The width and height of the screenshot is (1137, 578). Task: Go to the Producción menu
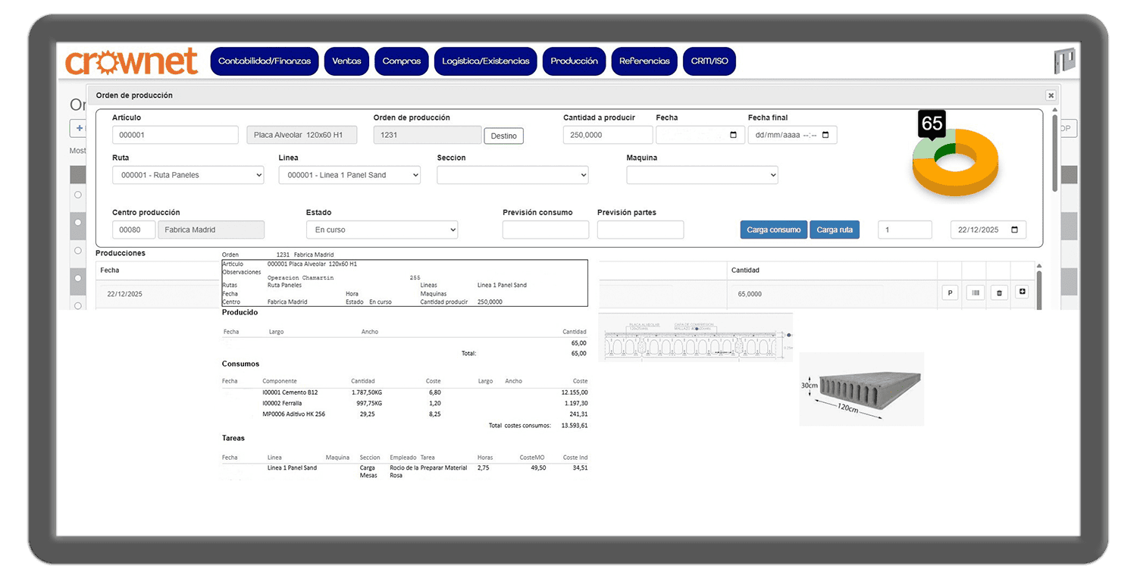574,61
